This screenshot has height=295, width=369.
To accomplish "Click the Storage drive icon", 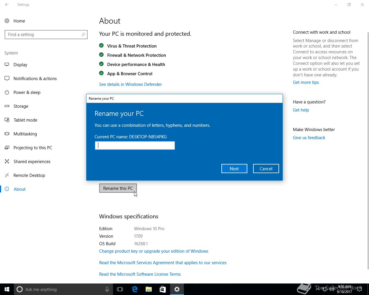I will 7,106.
